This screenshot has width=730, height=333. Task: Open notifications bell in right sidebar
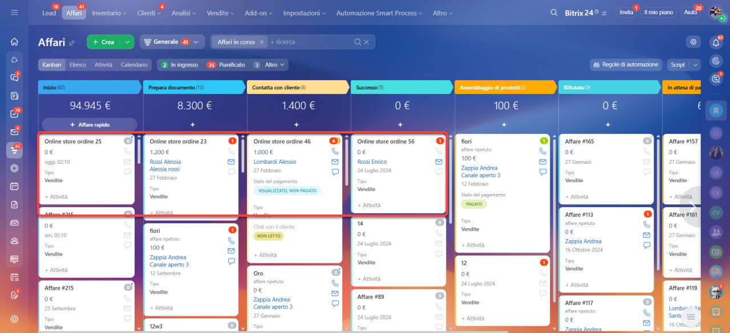[x=716, y=42]
